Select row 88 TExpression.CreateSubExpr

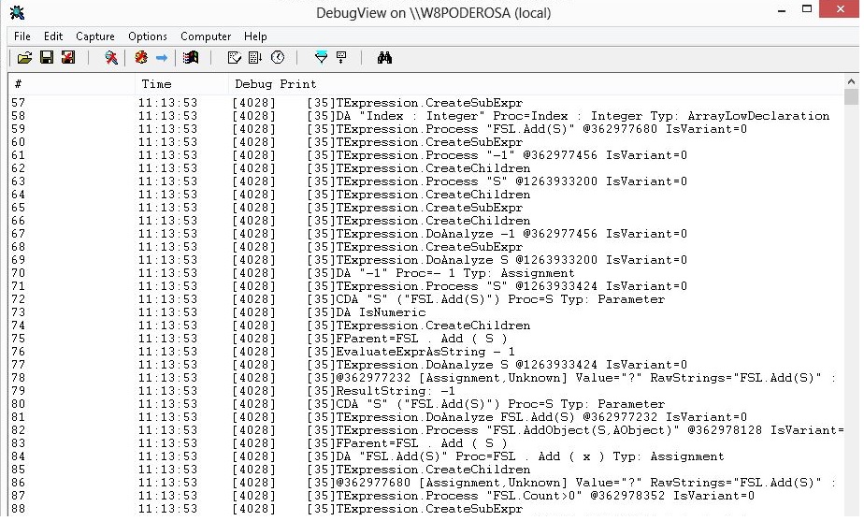coord(426,509)
